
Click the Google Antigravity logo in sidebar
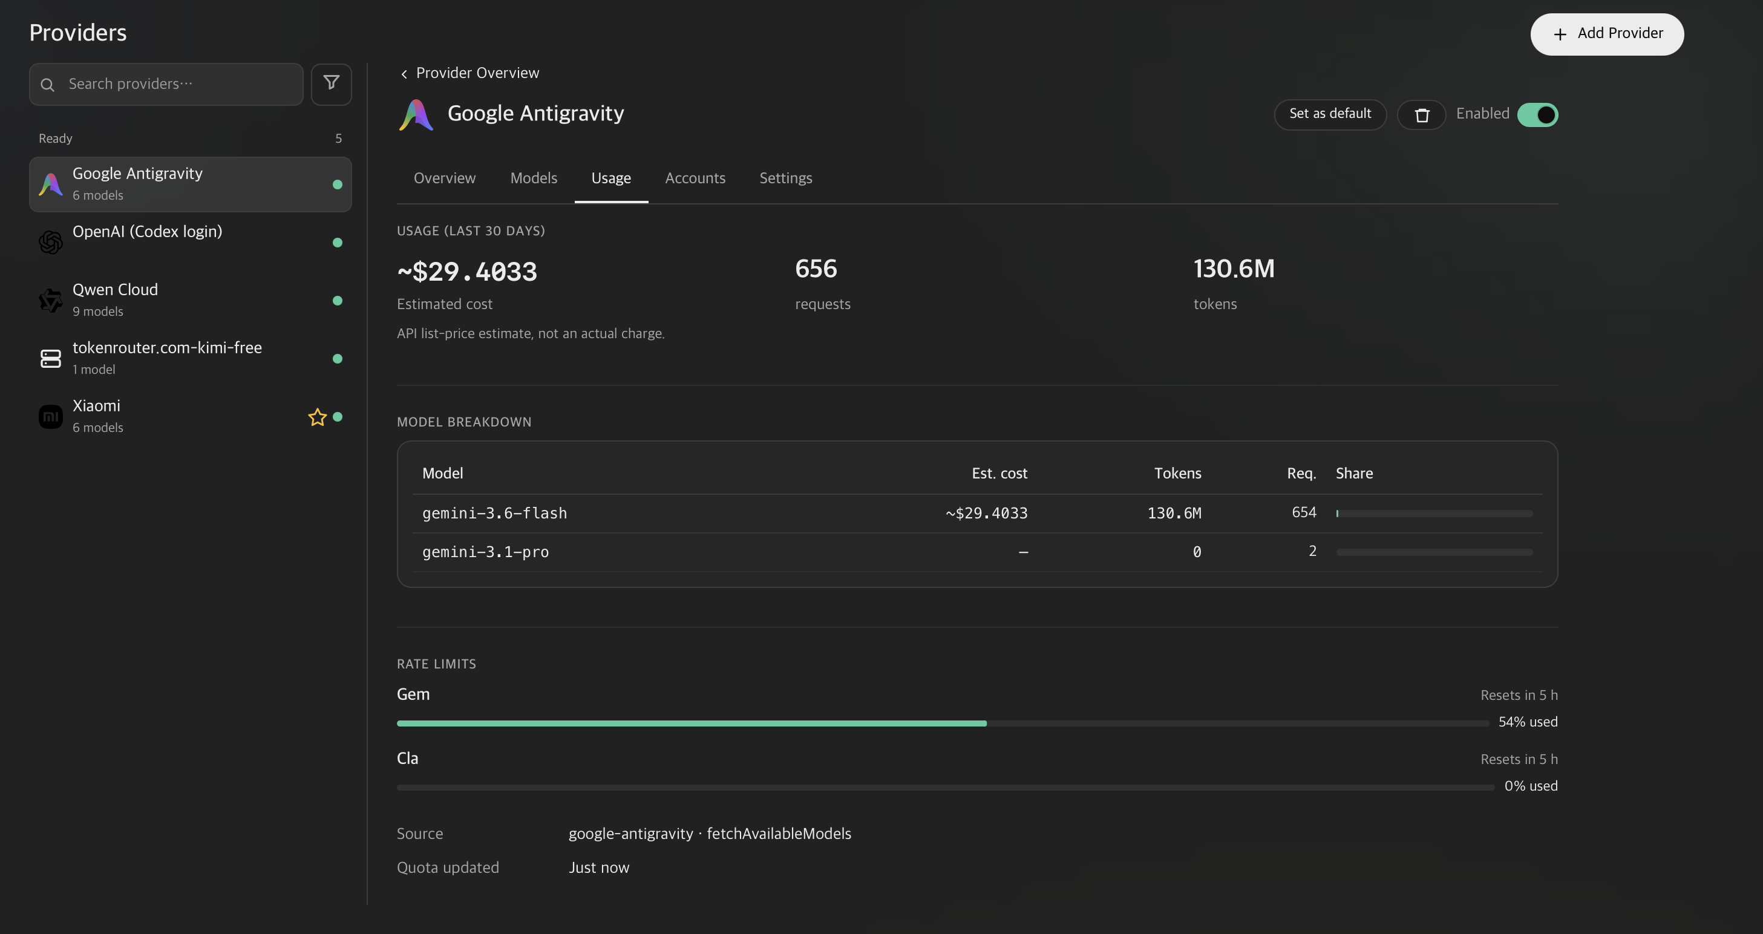[x=51, y=184]
